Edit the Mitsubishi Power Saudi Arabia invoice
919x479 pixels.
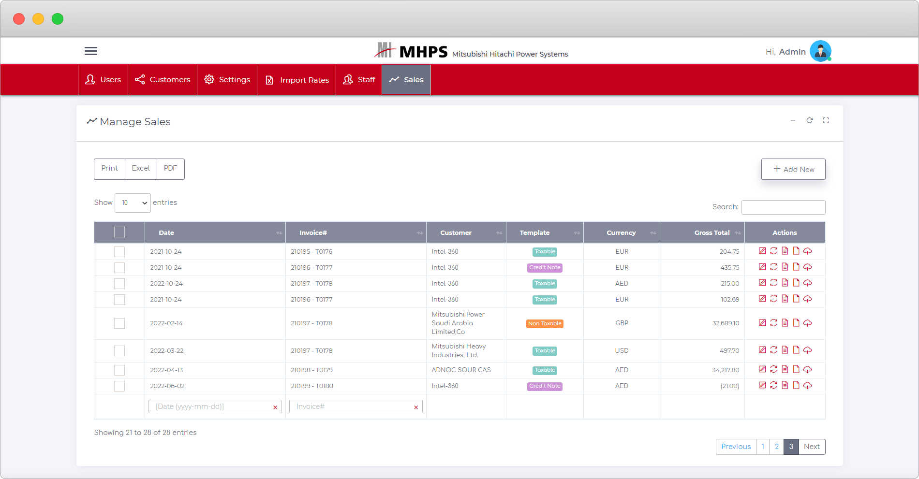(762, 323)
